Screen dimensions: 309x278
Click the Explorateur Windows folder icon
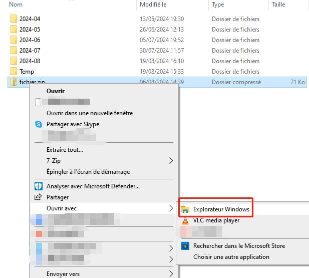tap(185, 209)
